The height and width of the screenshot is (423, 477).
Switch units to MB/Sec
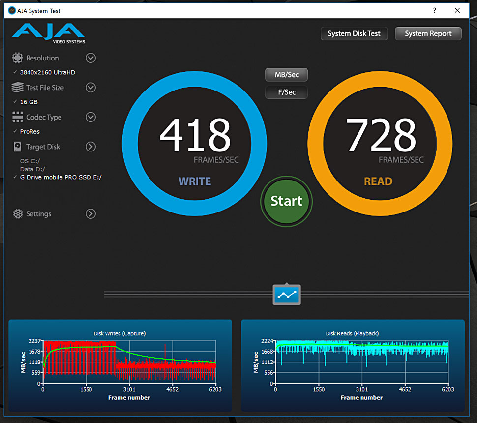click(x=287, y=75)
